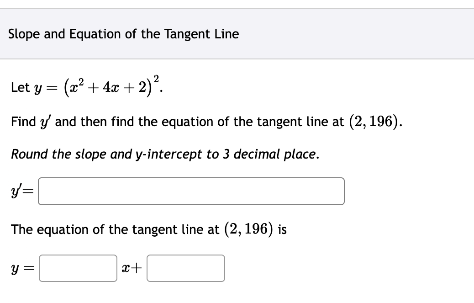Select the italic rounding instruction text
Screen dimensions: 474x303
(164, 154)
